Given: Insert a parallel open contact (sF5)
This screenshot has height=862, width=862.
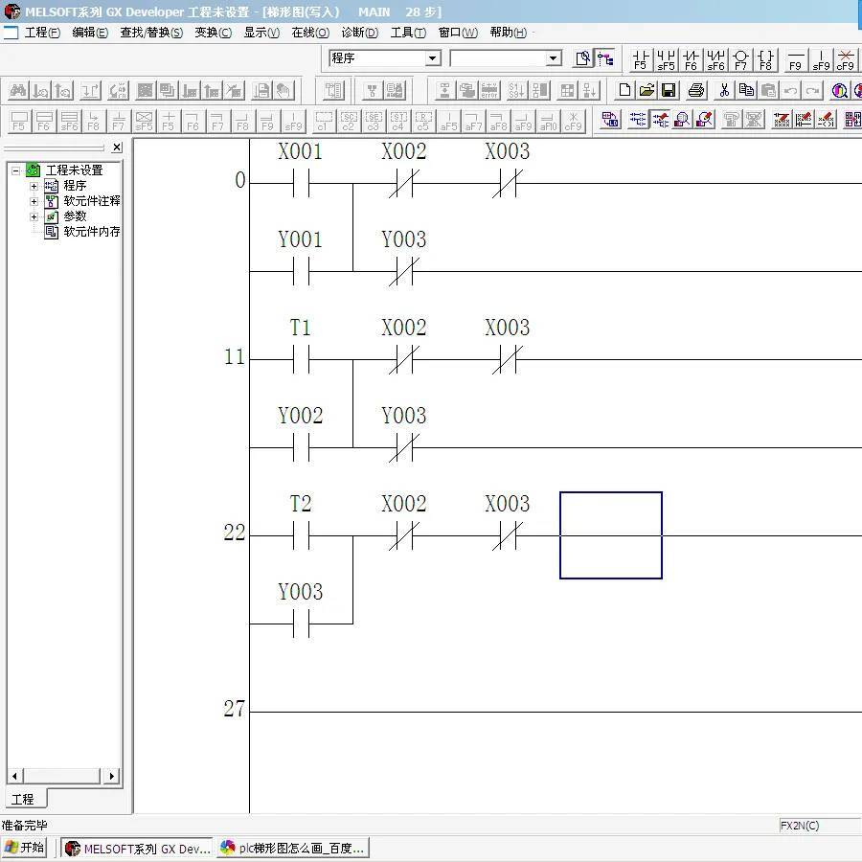Looking at the screenshot, I should pyautogui.click(x=666, y=59).
